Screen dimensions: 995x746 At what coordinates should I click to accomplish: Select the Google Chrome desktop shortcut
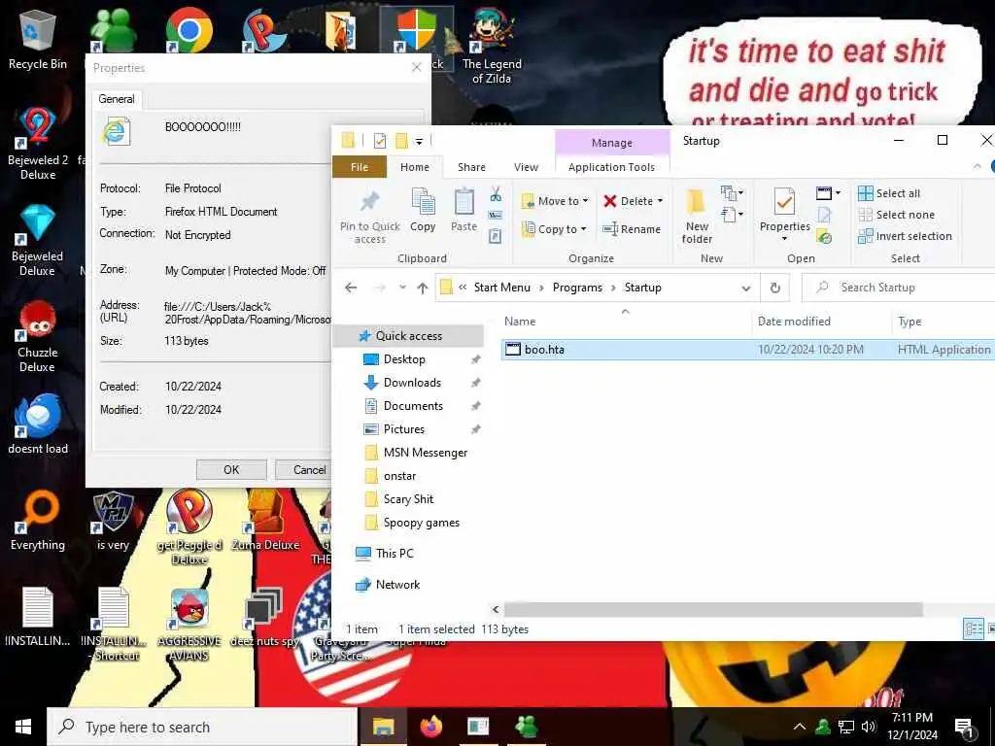coord(189,30)
